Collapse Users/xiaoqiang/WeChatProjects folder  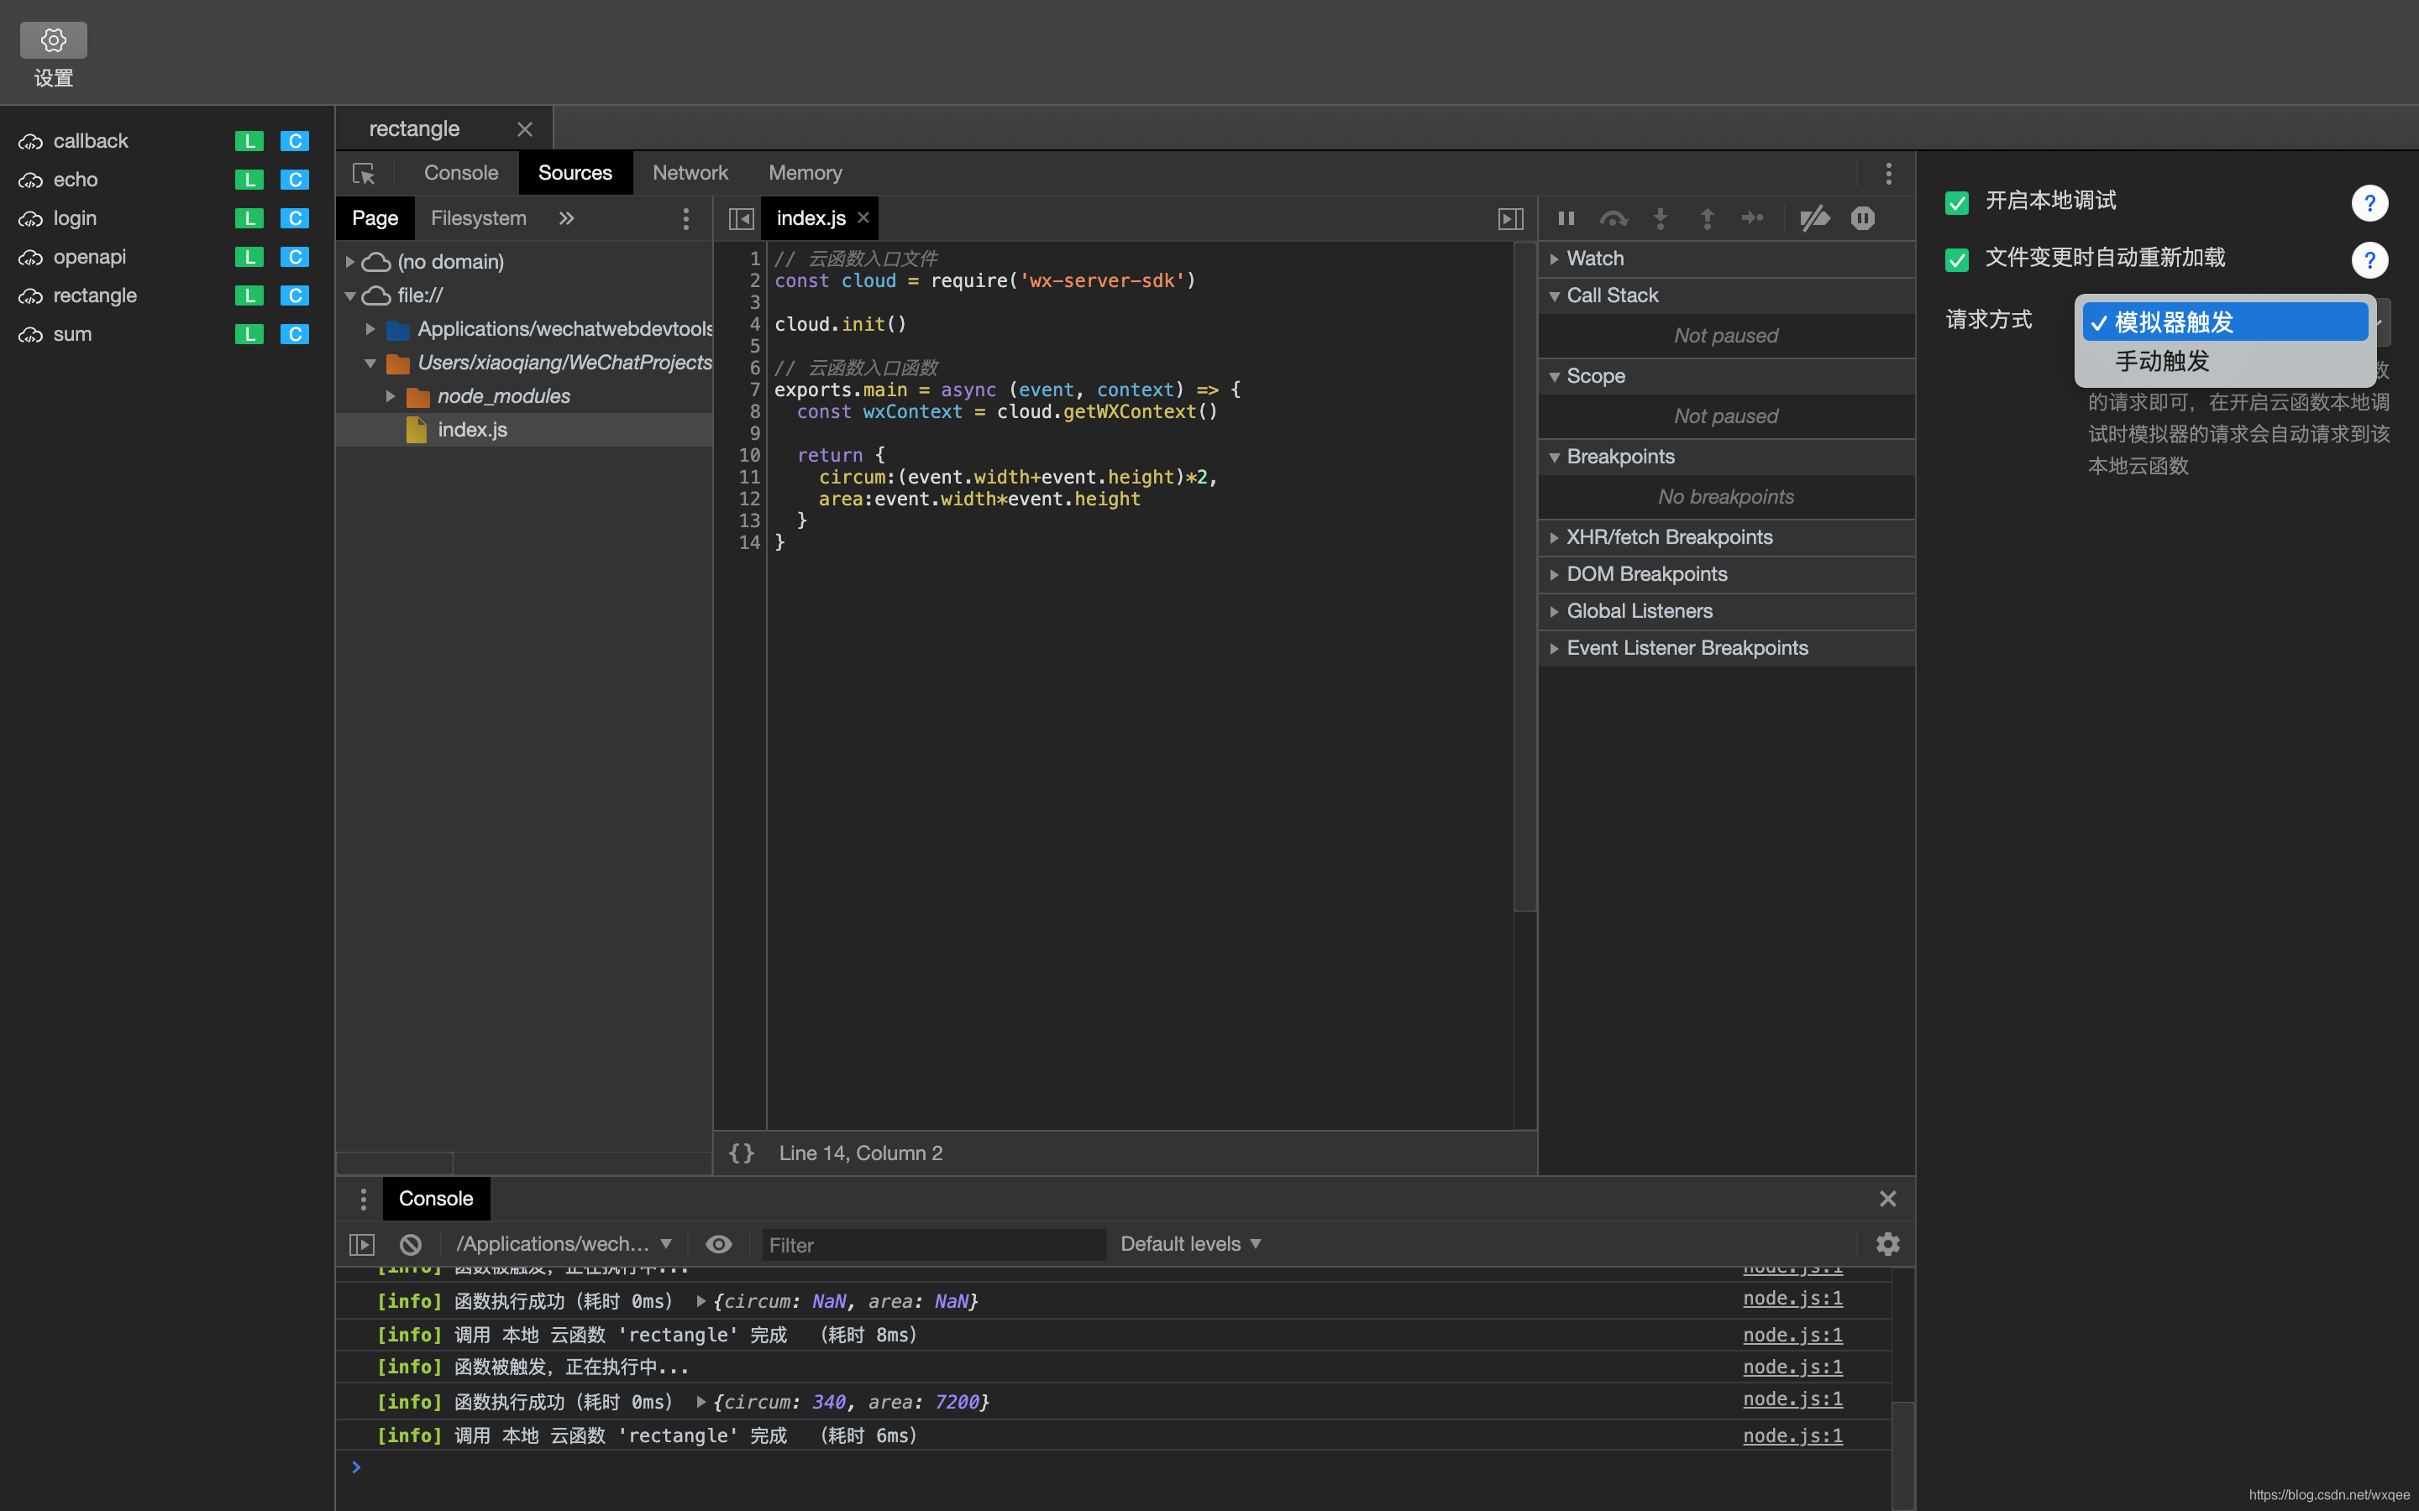point(370,363)
